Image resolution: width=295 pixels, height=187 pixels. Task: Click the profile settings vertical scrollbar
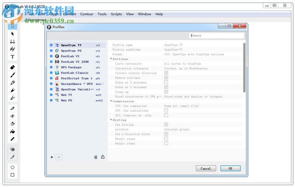[x=244, y=68]
